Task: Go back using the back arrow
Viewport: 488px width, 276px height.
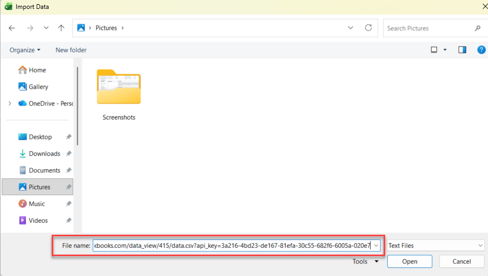Action: (12, 28)
